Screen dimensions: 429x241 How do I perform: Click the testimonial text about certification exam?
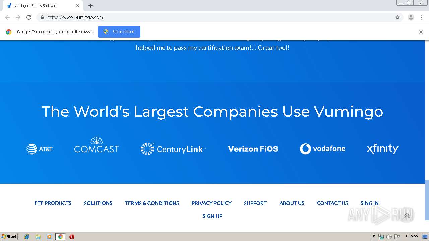tap(212, 48)
